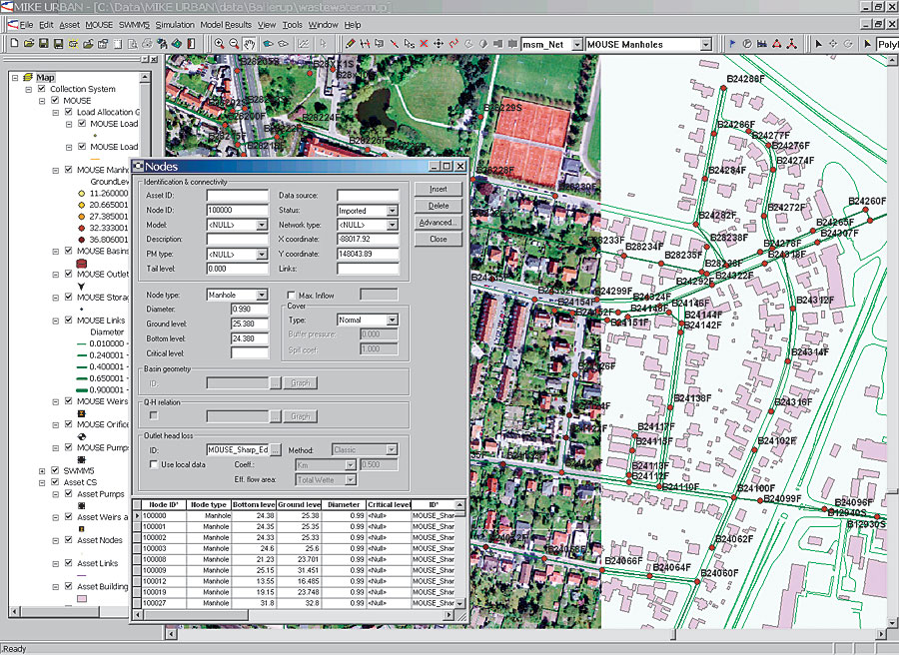This screenshot has height=655, width=899.
Task: Click the red triangle network icon
Action: tap(776, 44)
